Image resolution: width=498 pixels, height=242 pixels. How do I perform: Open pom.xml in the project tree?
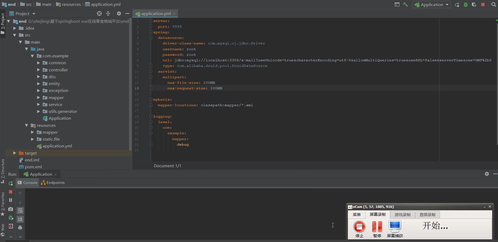click(33, 167)
